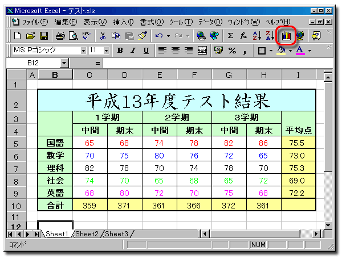Click the Merge and Center icon

tap(202, 51)
